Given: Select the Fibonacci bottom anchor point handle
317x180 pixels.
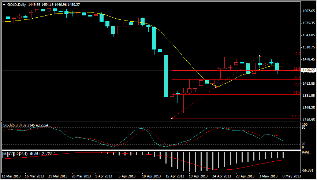Looking at the screenshot, I should point(172,118).
